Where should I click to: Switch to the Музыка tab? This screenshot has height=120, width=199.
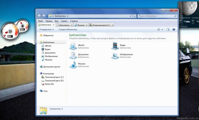[x=81, y=25]
